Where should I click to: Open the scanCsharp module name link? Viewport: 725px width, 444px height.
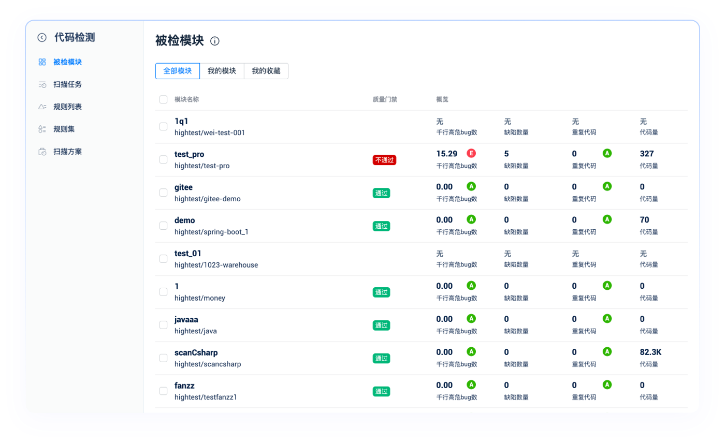pos(196,352)
